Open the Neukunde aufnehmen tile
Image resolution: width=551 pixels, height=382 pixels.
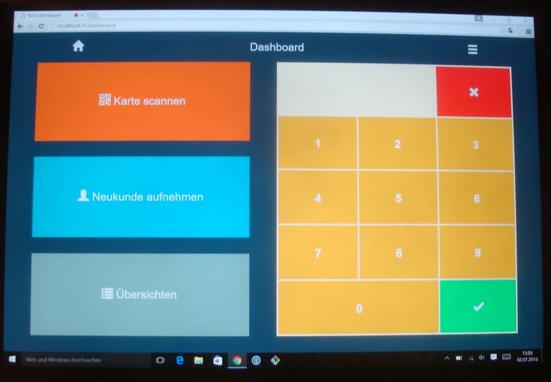[141, 197]
